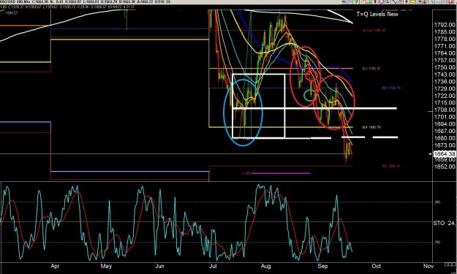The image size is (457, 274).
Task: Click the 1686.57 value in the top-left chart corner
Action: (x=11, y=13)
